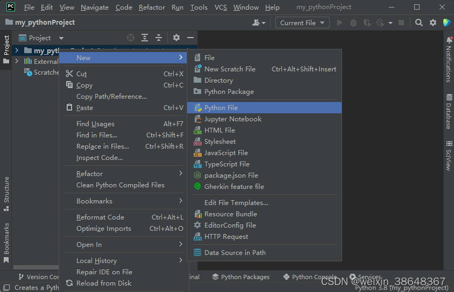Choose JavaScript File from New submenu
This screenshot has width=454, height=292.
264,153
